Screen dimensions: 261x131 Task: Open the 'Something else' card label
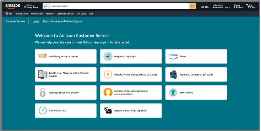tap(58, 110)
